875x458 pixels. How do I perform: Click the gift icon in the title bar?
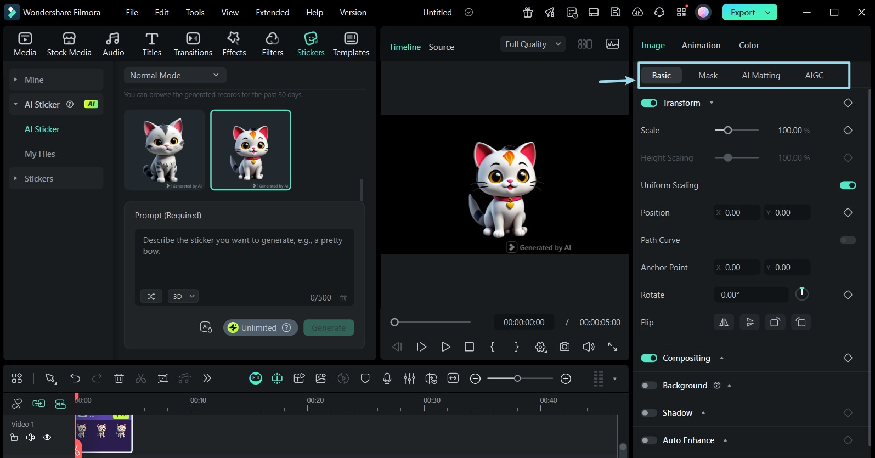point(528,12)
